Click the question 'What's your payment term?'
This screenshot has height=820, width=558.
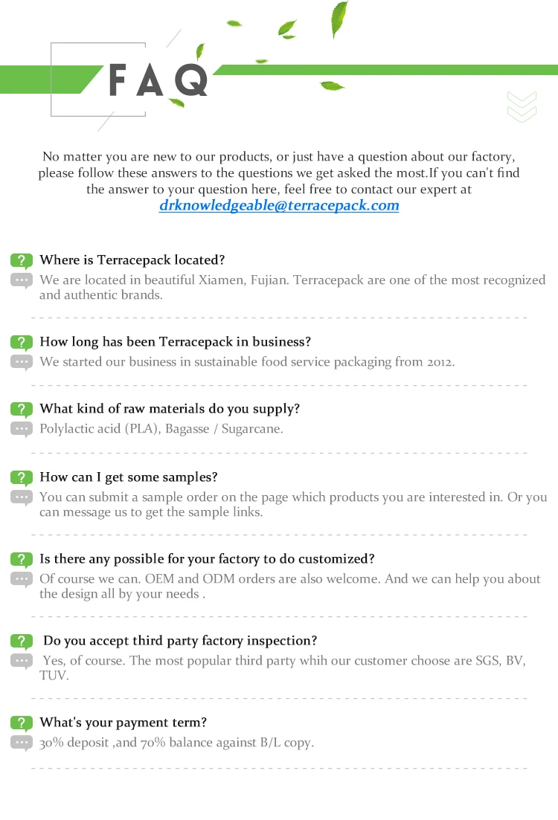[124, 723]
